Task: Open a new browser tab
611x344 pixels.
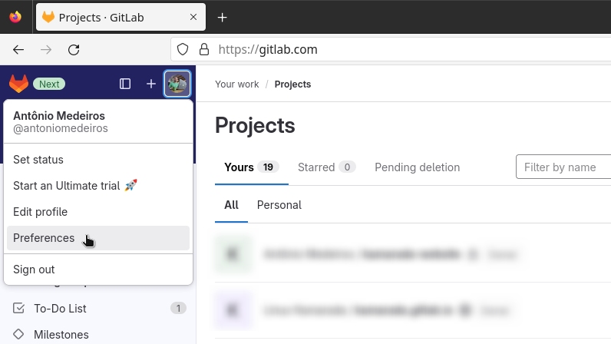Action: click(x=222, y=18)
